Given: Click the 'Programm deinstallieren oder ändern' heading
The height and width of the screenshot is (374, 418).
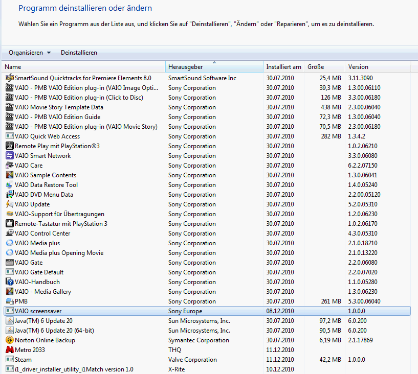Looking at the screenshot, I should point(85,8).
